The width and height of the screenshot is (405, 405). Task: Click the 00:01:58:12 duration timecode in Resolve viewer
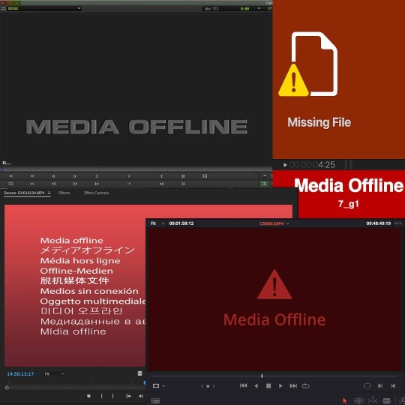point(181,223)
